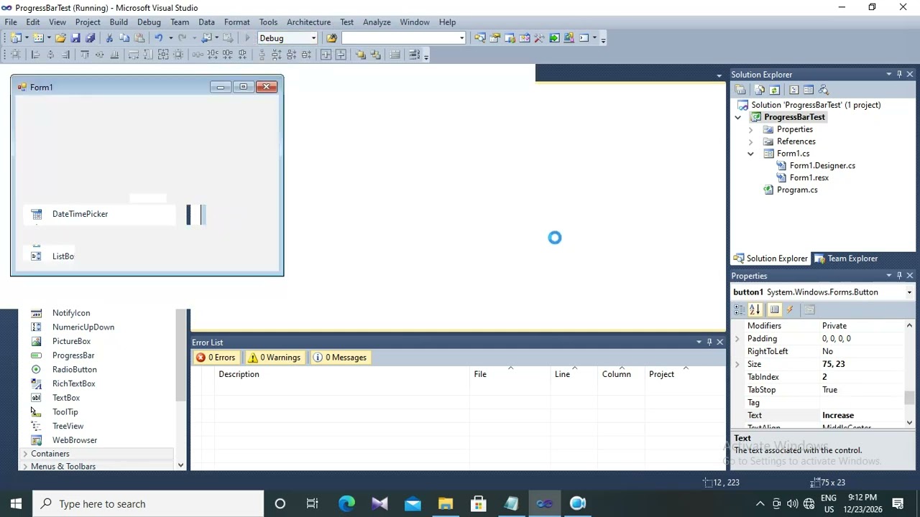The width and height of the screenshot is (920, 517).
Task: Click the Center Horizontally layout icon
Action: click(326, 55)
